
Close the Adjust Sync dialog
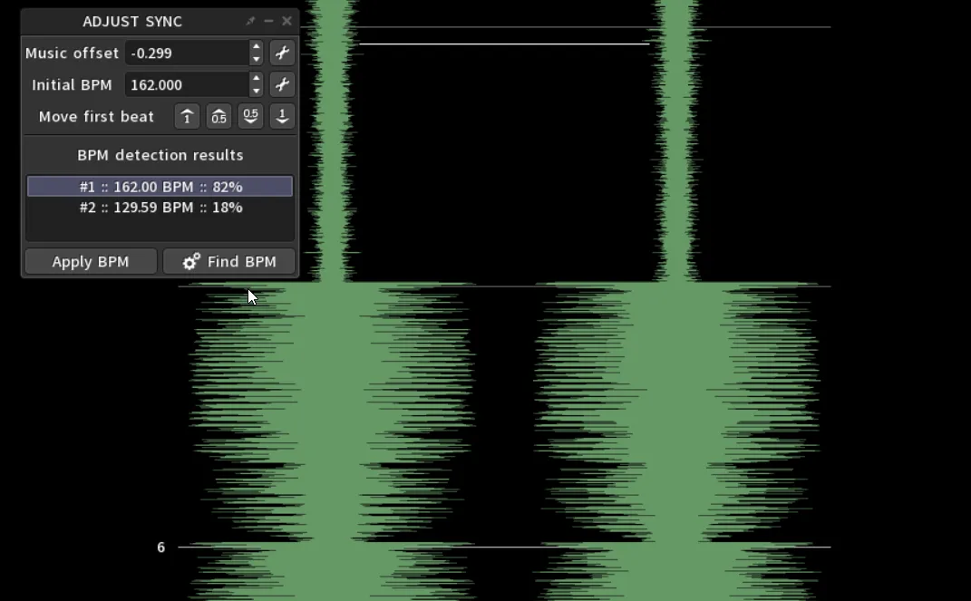[x=287, y=21]
